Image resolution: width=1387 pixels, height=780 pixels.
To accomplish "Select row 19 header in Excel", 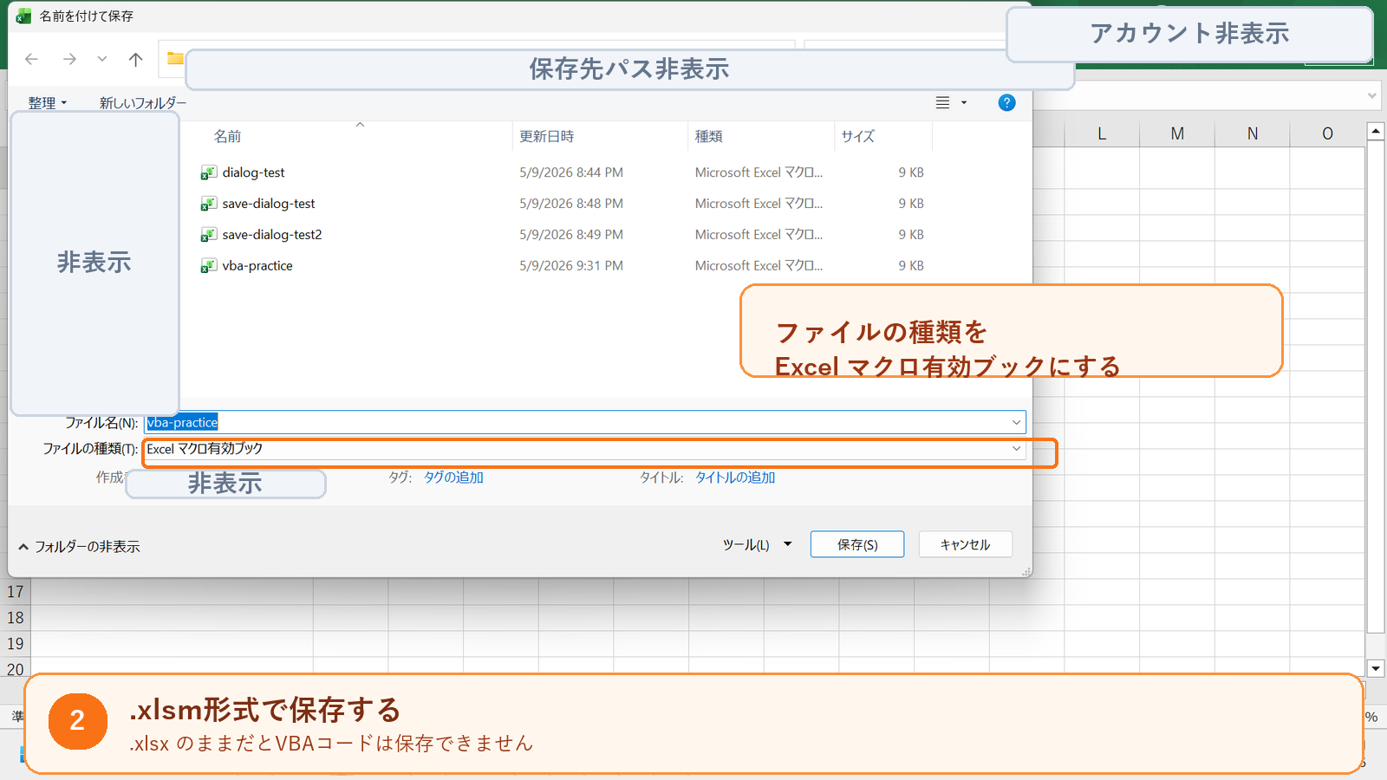I will [x=16, y=644].
